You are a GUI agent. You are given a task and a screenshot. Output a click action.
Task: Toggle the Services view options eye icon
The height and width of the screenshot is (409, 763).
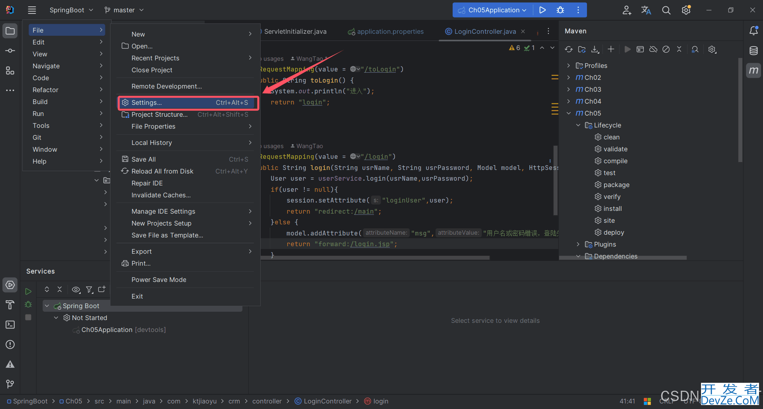point(76,289)
